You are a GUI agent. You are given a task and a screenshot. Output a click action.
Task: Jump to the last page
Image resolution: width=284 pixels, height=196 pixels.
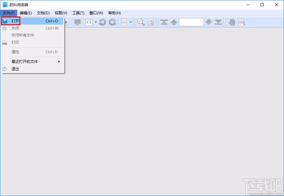click(x=218, y=22)
